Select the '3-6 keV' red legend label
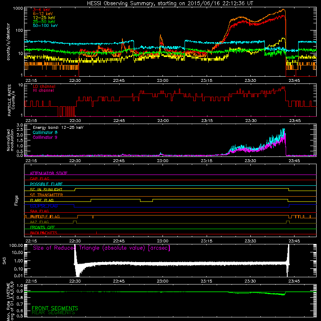321x321 pixels. [x=41, y=10]
